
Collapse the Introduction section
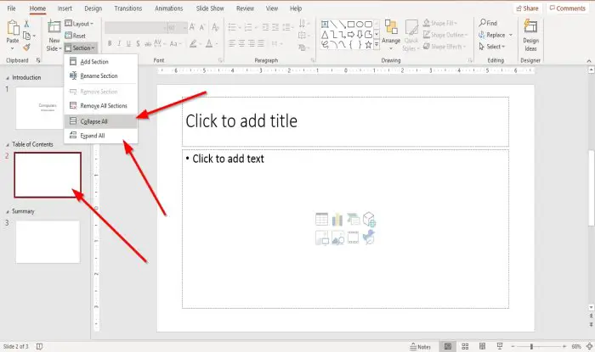[x=8, y=78]
